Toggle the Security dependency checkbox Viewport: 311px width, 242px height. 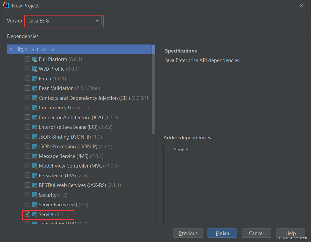pyautogui.click(x=27, y=195)
